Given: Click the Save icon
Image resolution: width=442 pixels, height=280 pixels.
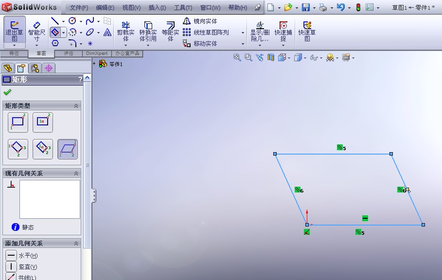Looking at the screenshot, I should pyautogui.click(x=306, y=7).
